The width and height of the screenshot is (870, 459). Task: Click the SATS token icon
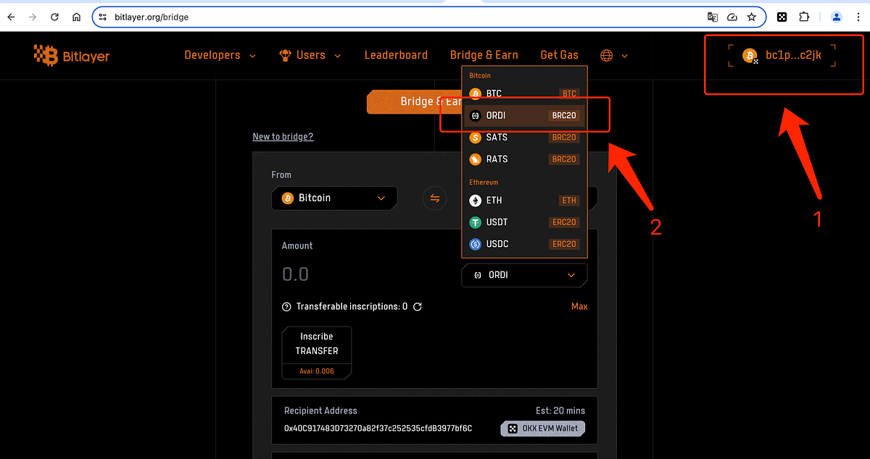475,137
